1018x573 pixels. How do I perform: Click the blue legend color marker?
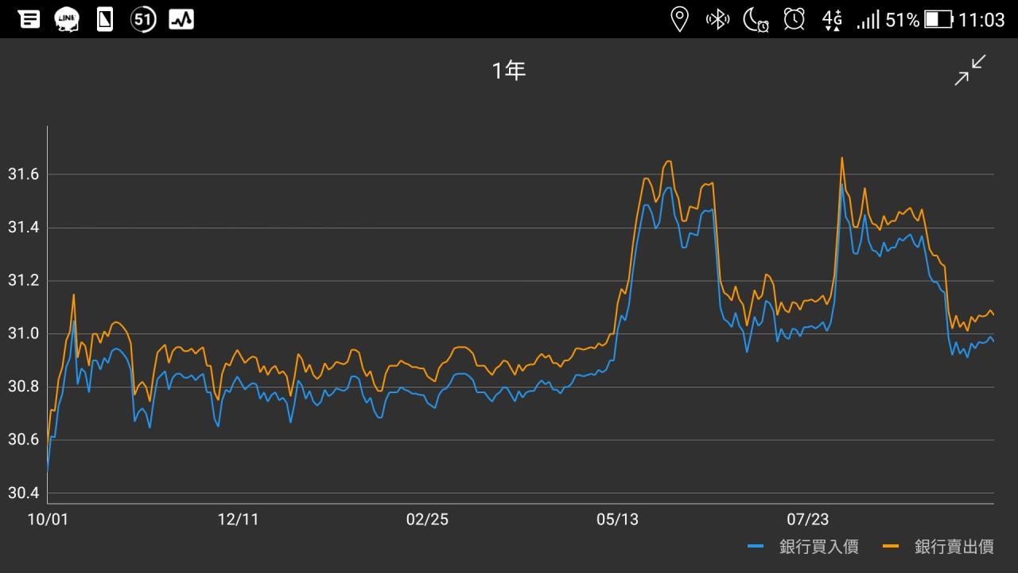756,547
